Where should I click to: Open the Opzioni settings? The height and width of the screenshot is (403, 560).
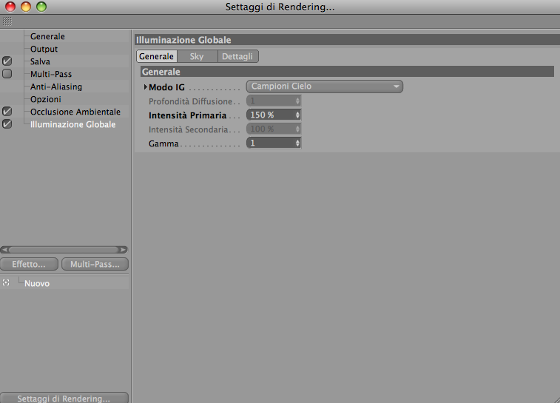45,99
